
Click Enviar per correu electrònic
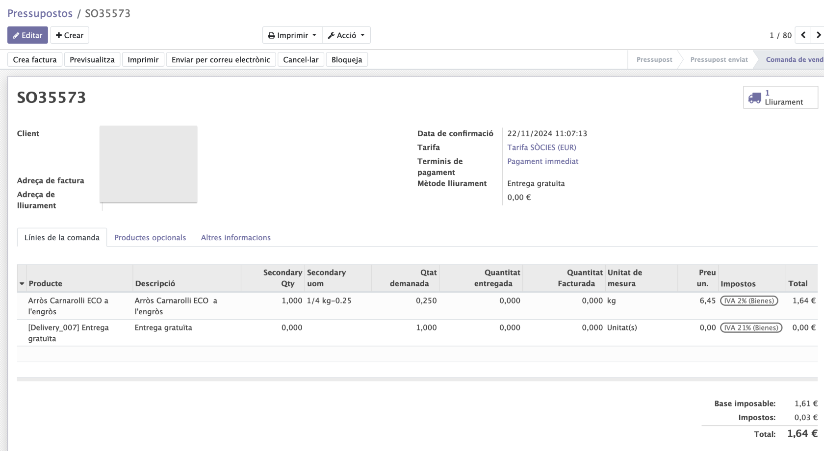click(x=221, y=60)
